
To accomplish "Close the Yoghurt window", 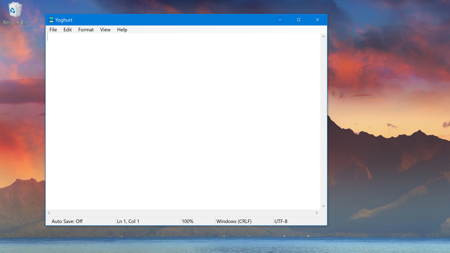I will click(317, 20).
